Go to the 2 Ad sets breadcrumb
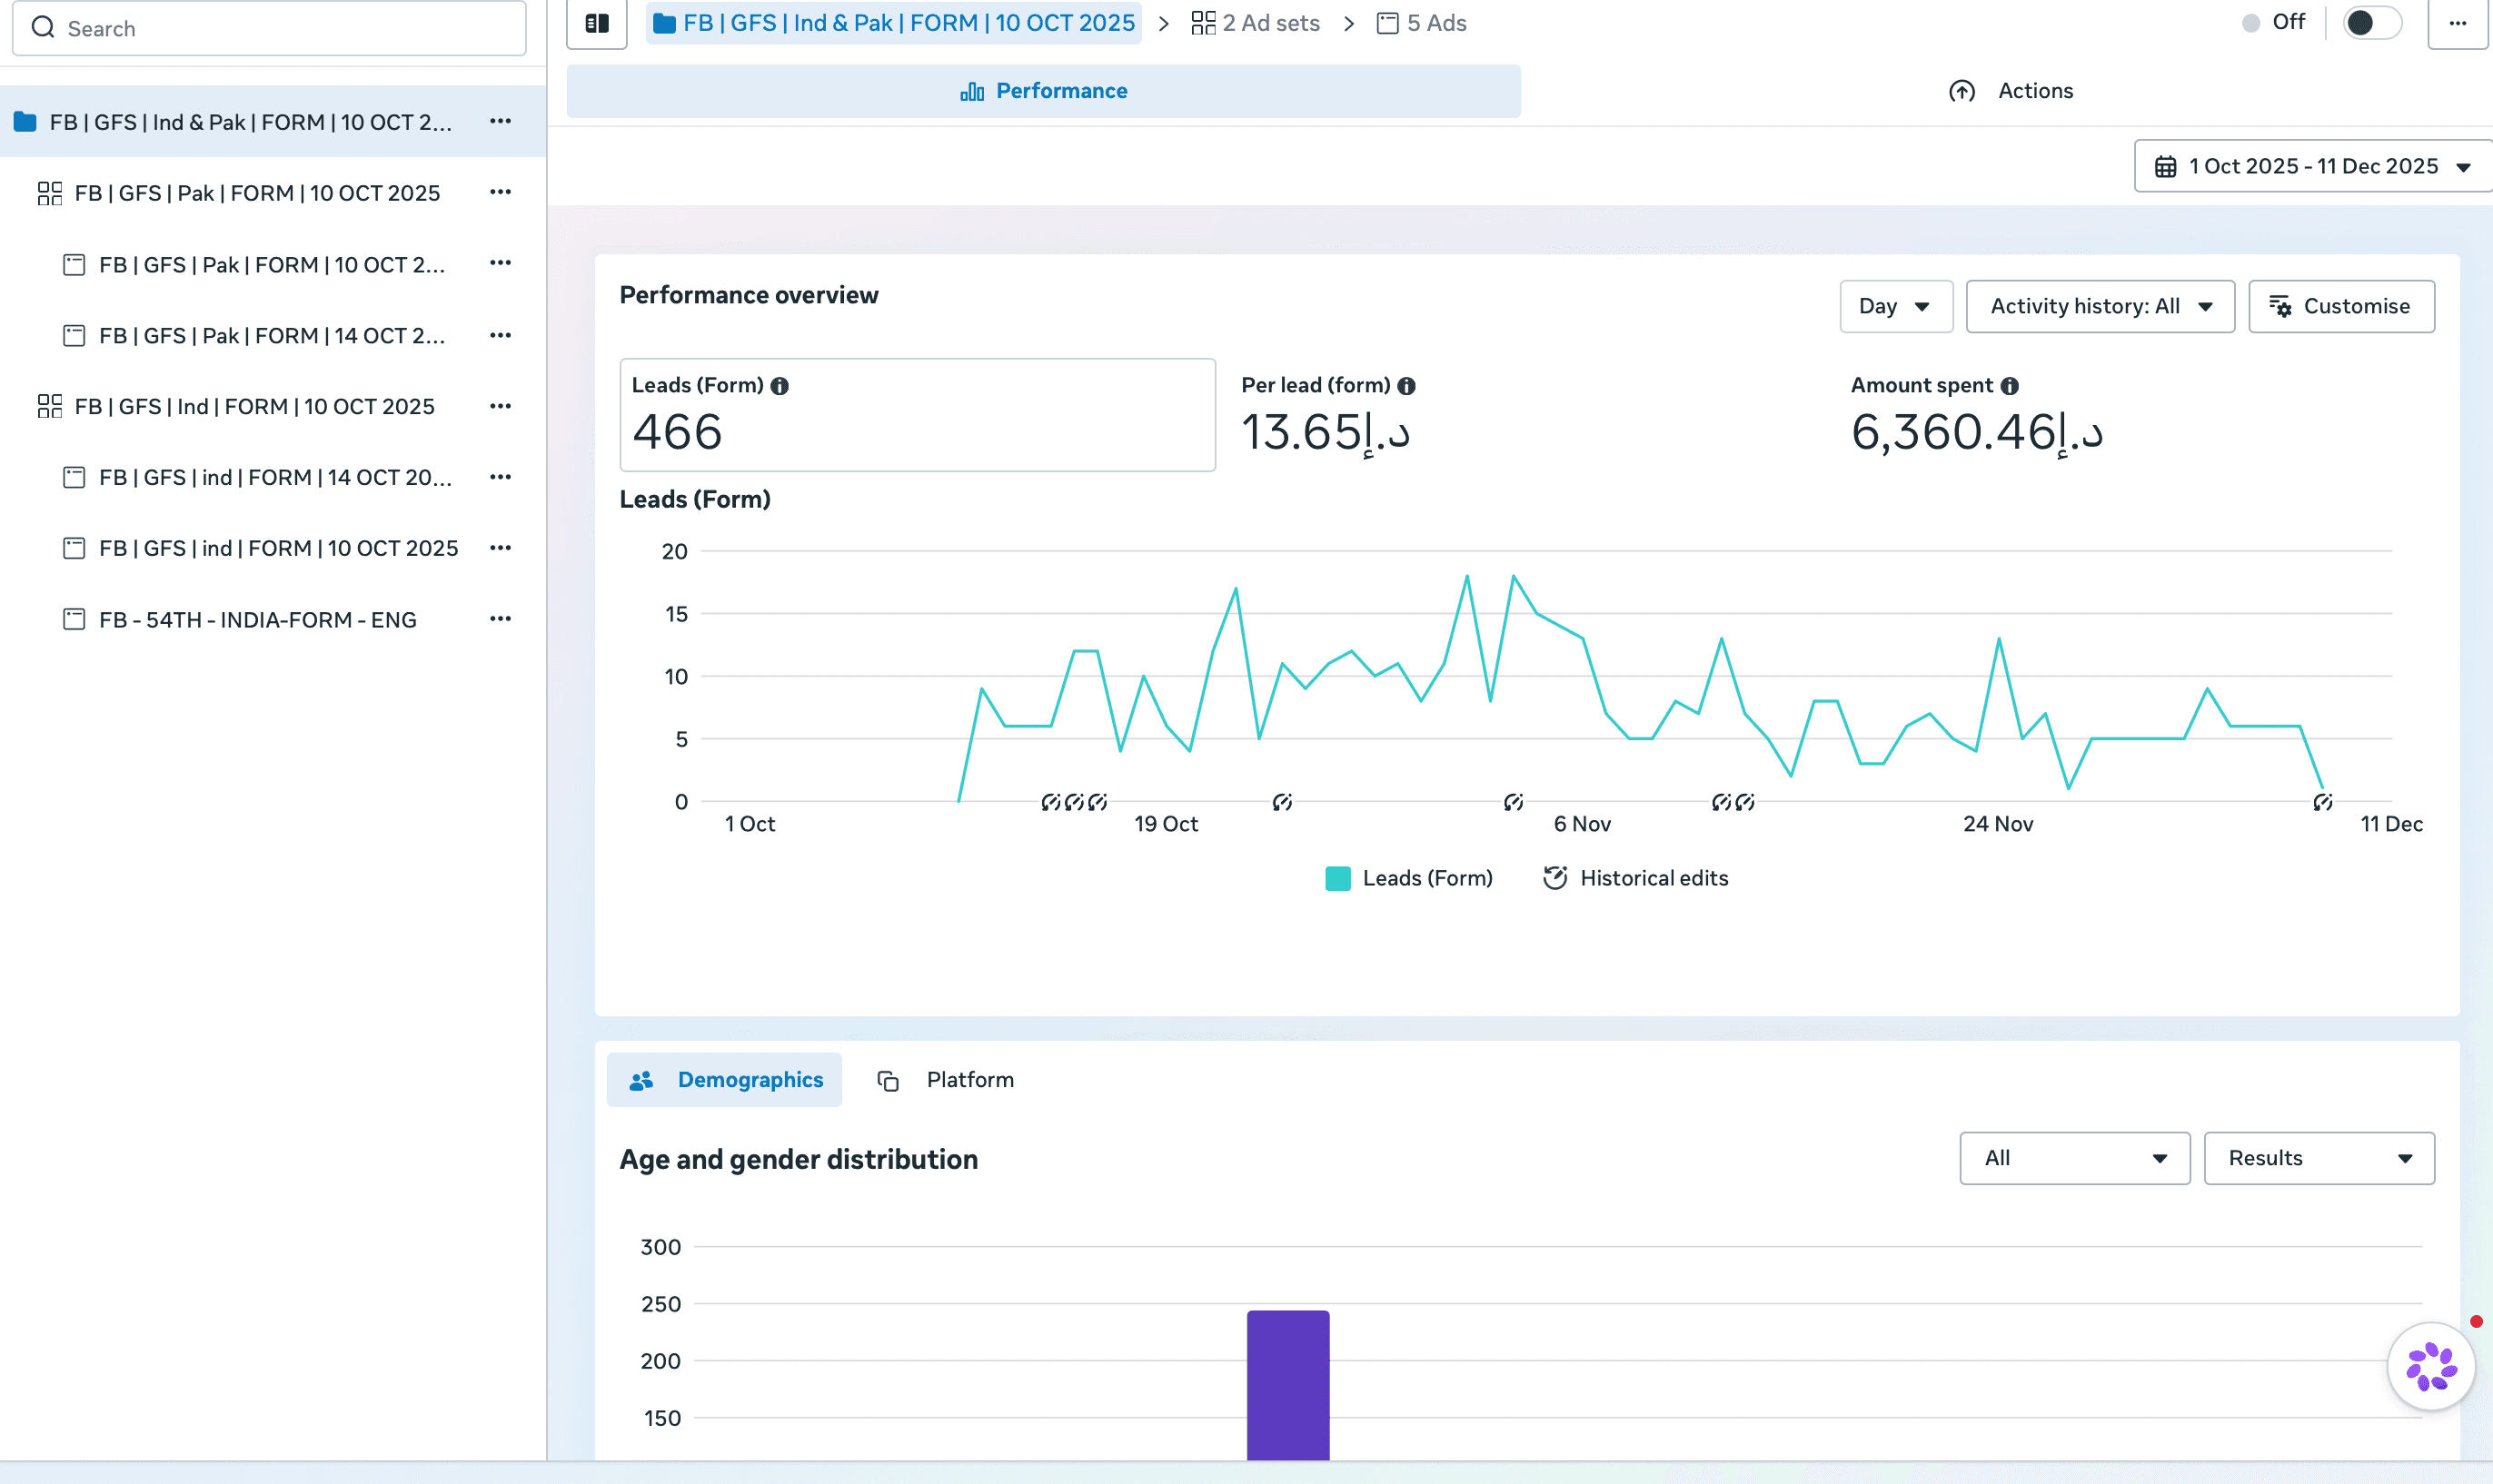The width and height of the screenshot is (2493, 1484). (x=1256, y=23)
